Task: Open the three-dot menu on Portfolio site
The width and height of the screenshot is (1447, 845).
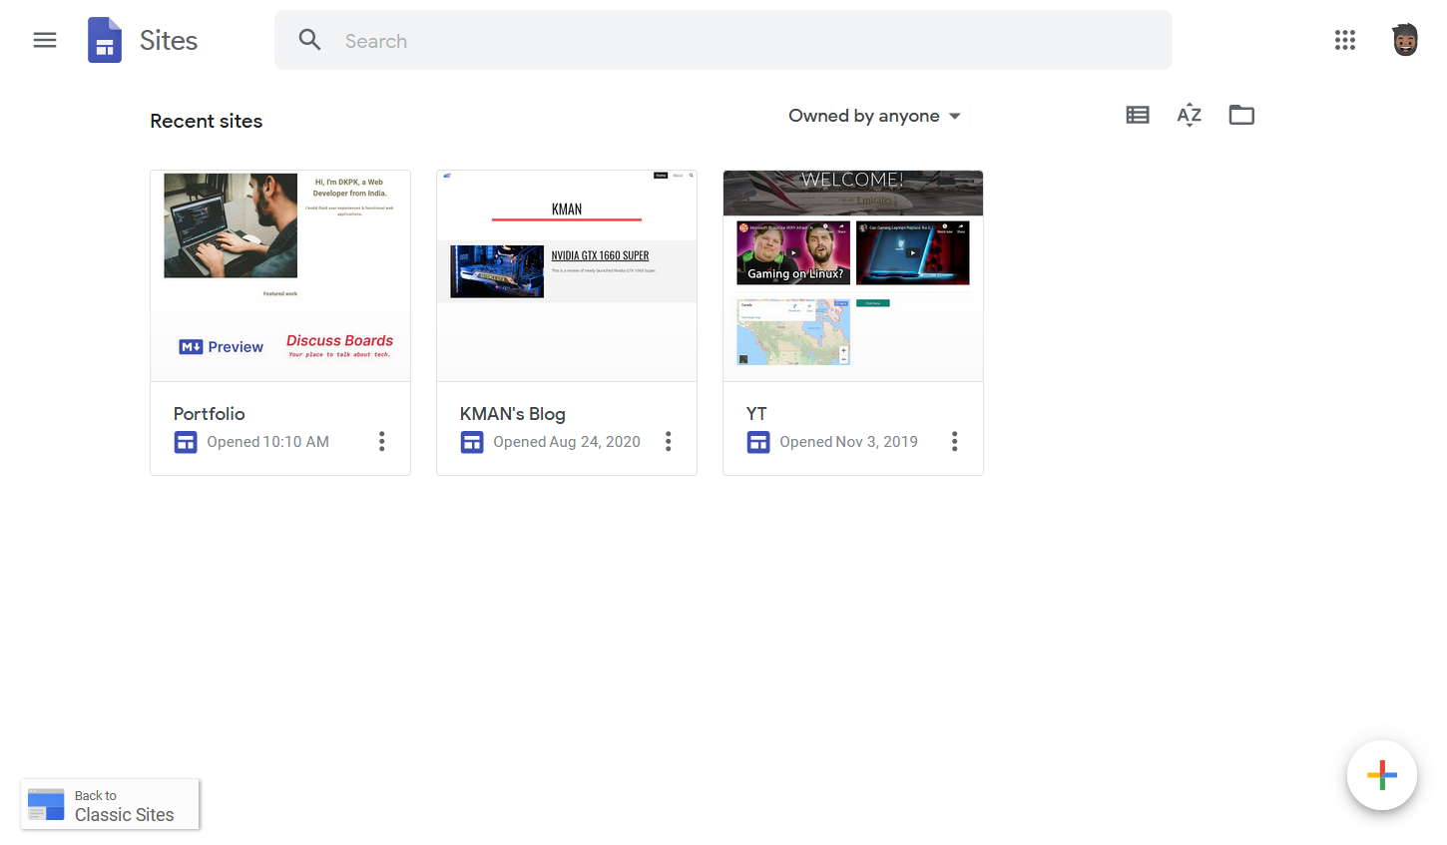Action: 381,441
